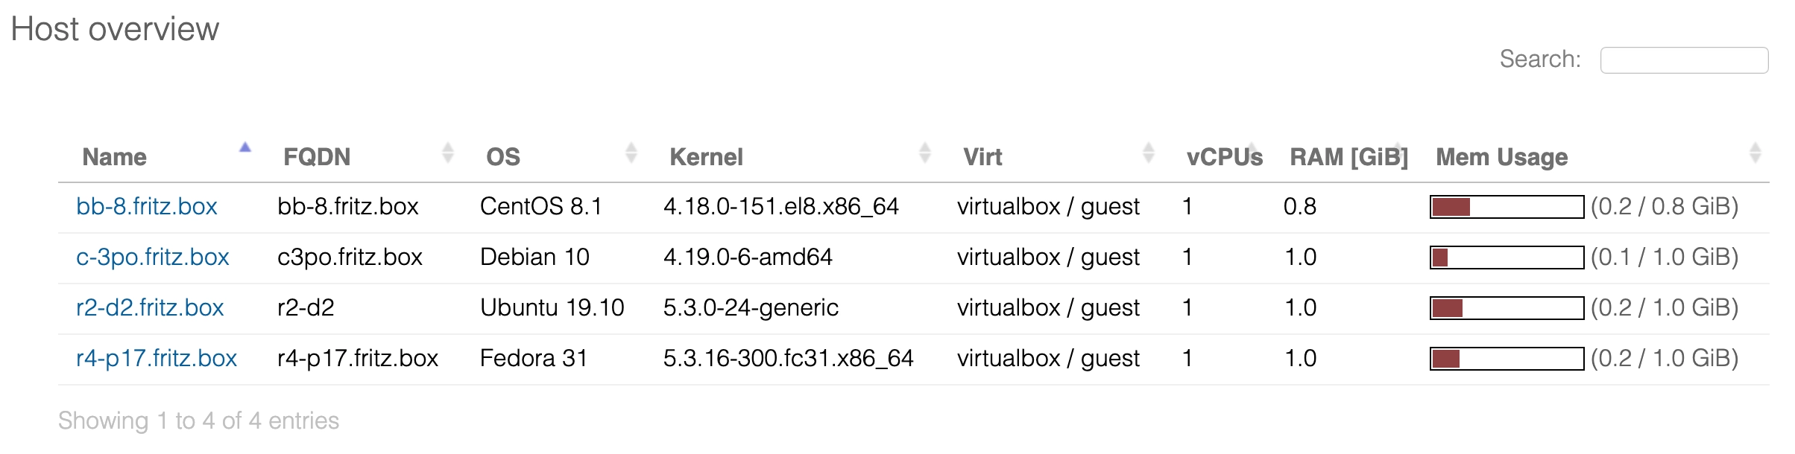Sort the table by the vCPUs header
The image size is (1795, 454).
click(1223, 156)
